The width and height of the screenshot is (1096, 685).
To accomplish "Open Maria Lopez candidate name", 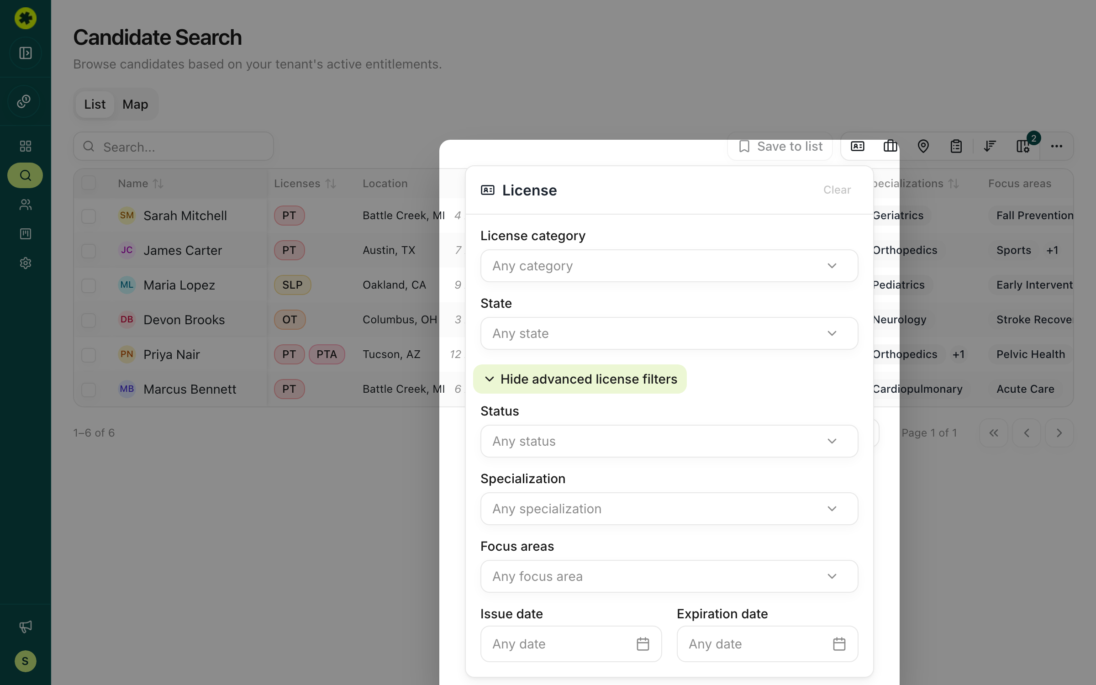I will coord(179,285).
